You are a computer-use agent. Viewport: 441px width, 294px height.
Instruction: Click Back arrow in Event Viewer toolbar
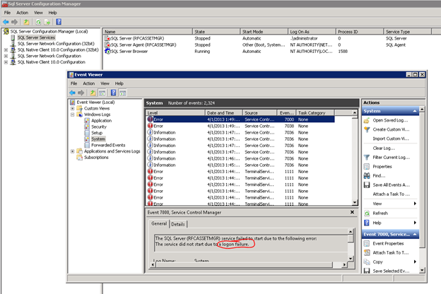click(72, 93)
